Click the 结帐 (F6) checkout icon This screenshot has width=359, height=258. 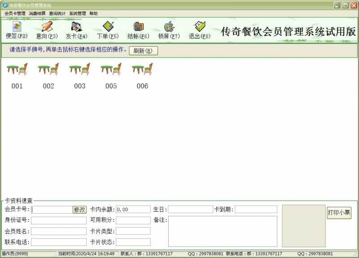click(138, 30)
